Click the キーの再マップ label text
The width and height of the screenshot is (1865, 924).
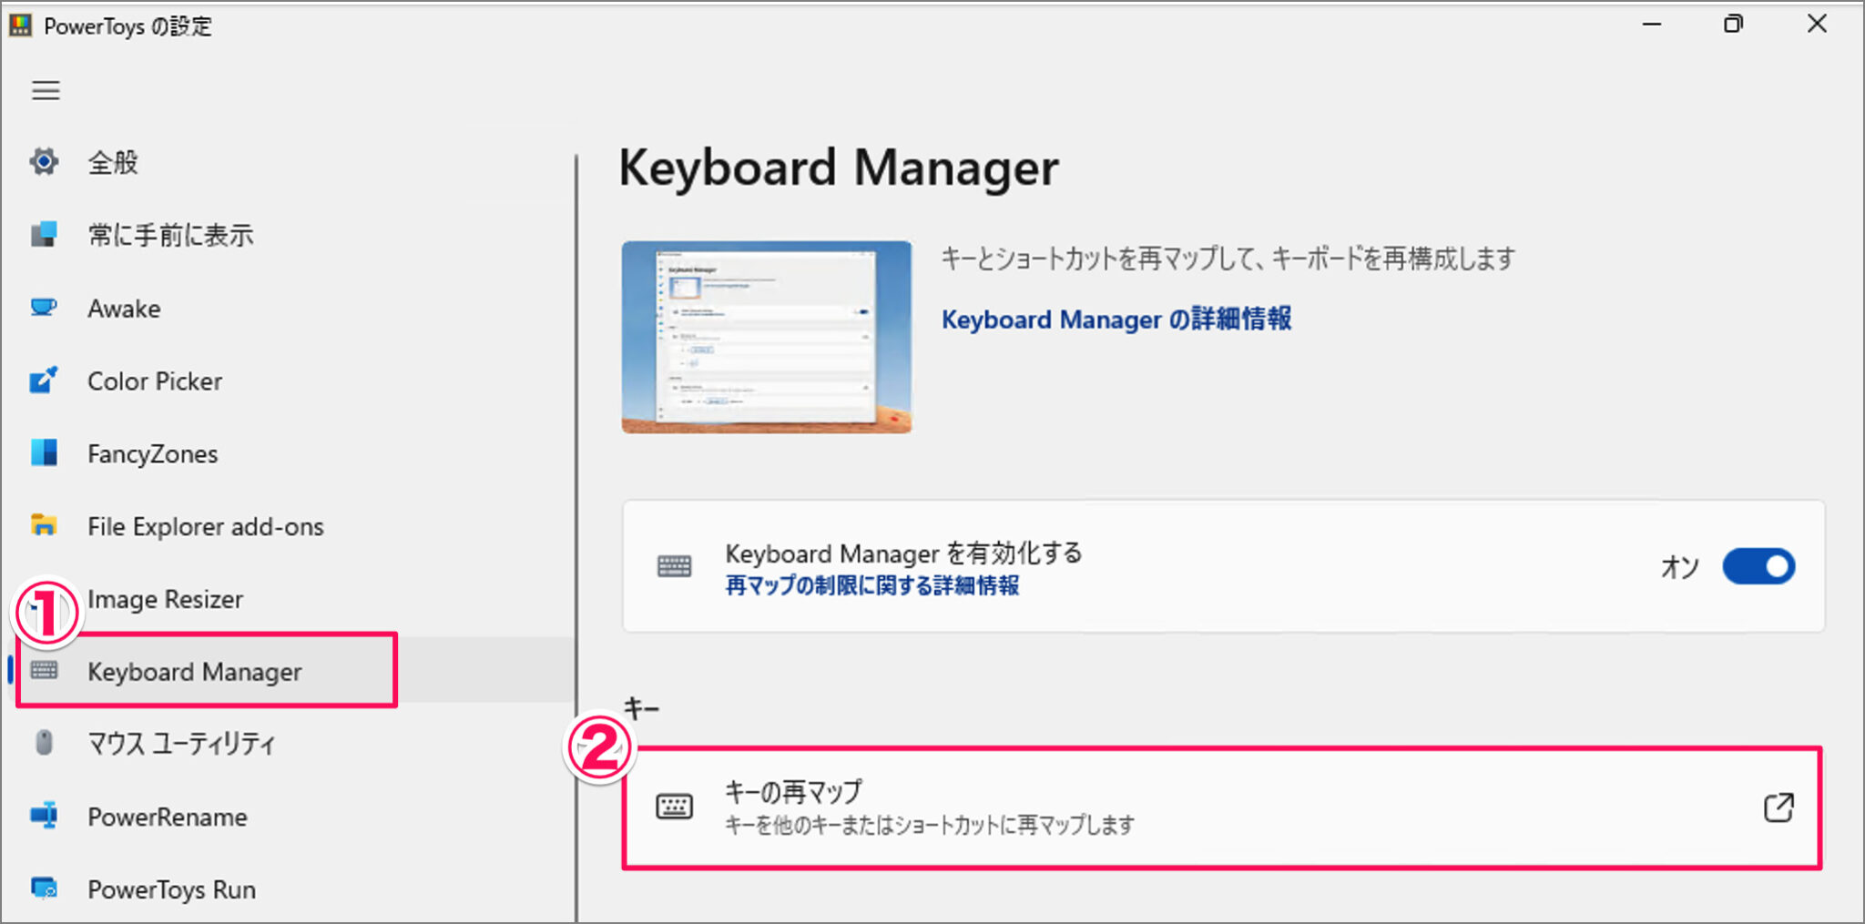pos(793,791)
